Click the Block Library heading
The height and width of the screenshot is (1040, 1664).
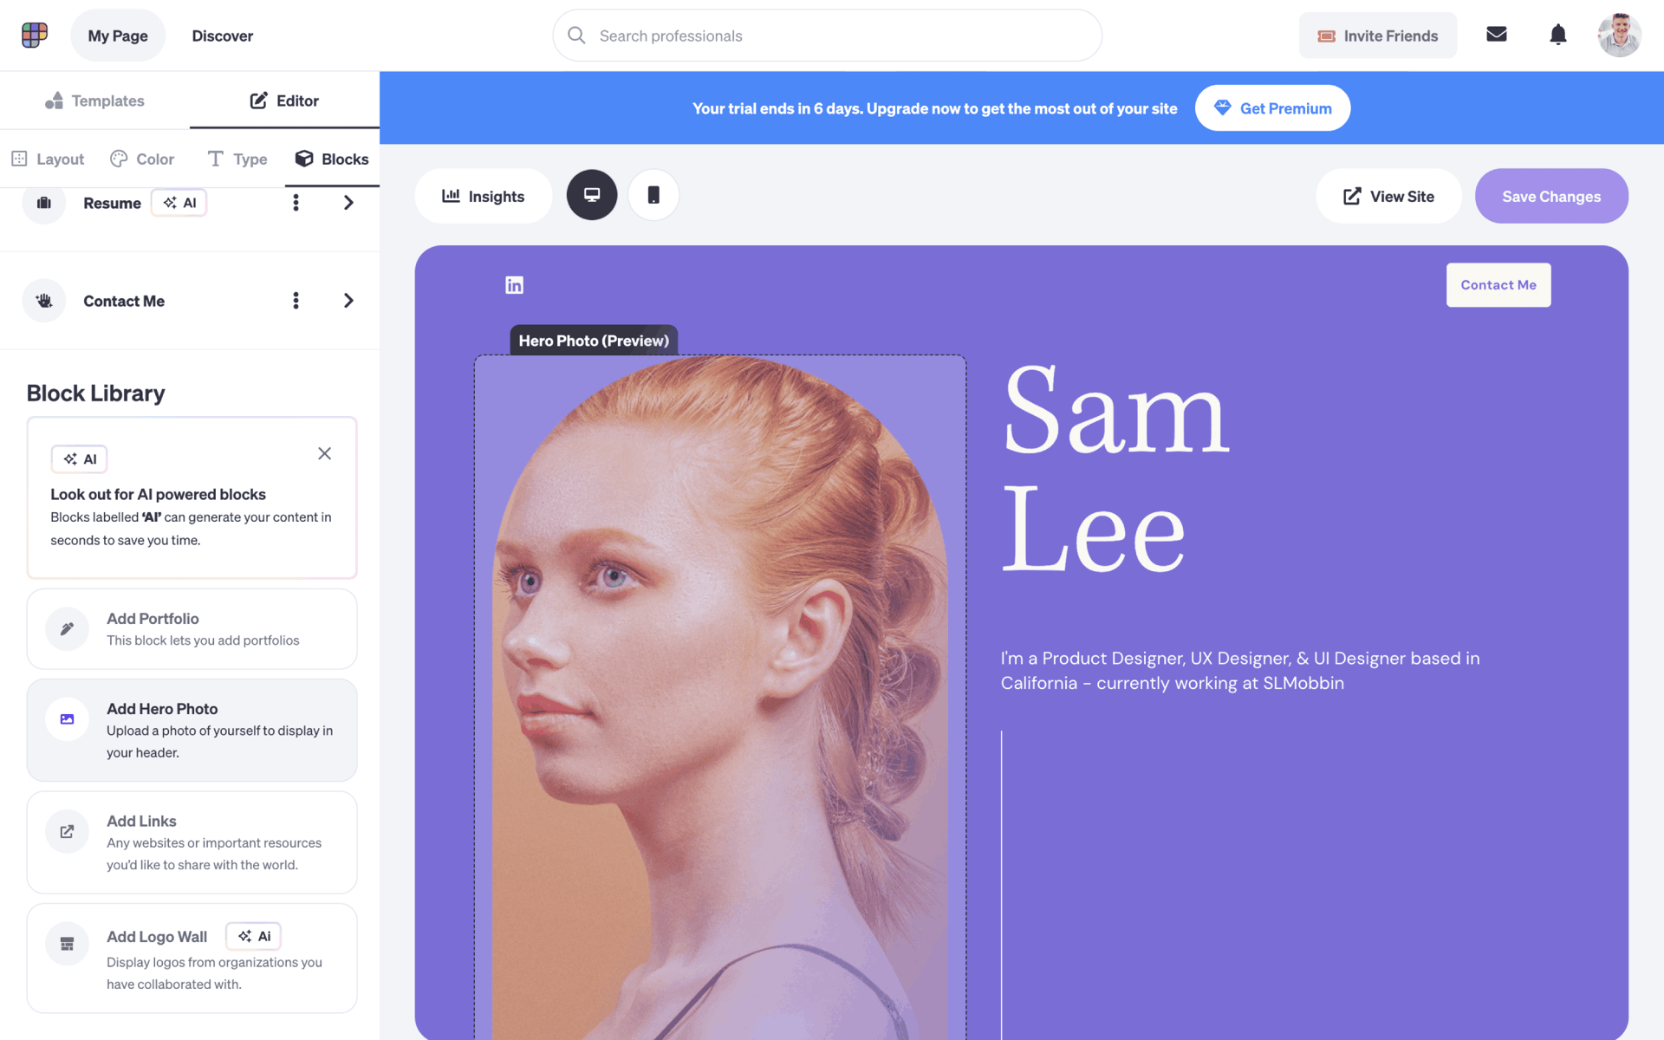click(95, 393)
